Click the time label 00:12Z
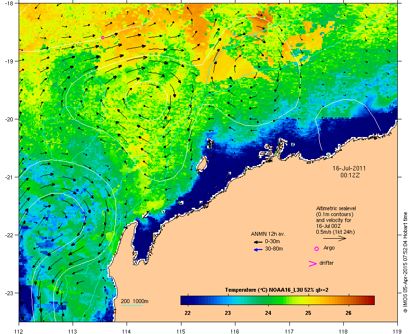This screenshot has width=412, height=334. (x=350, y=175)
